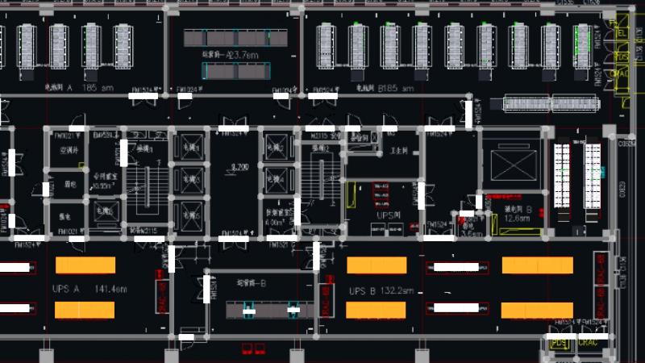Viewport: 645px width, 363px height.
Task: Select the 12.6㎡ room area label
Action: (x=516, y=217)
